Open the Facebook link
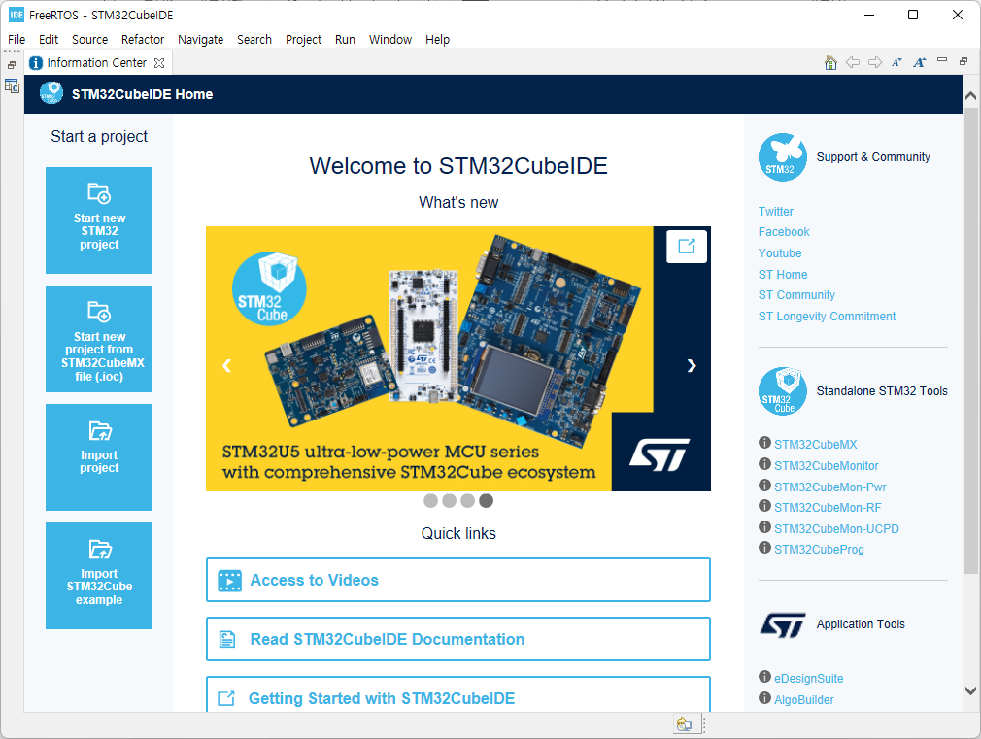Image resolution: width=981 pixels, height=739 pixels. coord(784,232)
